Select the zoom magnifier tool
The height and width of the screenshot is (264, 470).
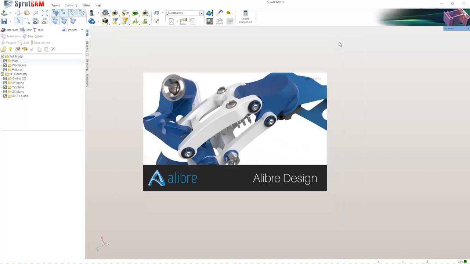36,13
